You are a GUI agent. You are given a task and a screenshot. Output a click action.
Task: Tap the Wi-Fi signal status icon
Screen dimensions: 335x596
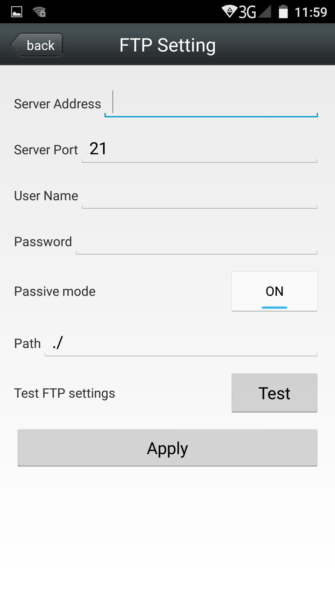click(230, 11)
